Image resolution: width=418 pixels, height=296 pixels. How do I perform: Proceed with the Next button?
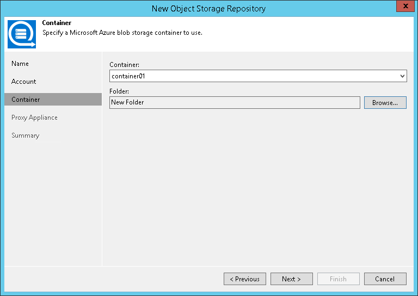292,279
